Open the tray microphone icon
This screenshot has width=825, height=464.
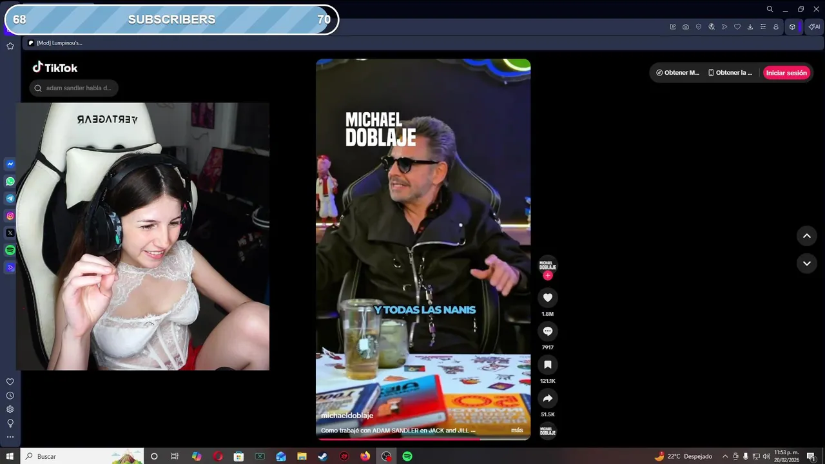point(746,456)
